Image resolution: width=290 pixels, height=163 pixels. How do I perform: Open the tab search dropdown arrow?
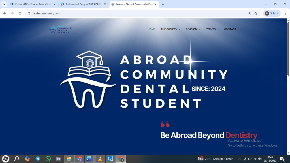[x=4, y=4]
